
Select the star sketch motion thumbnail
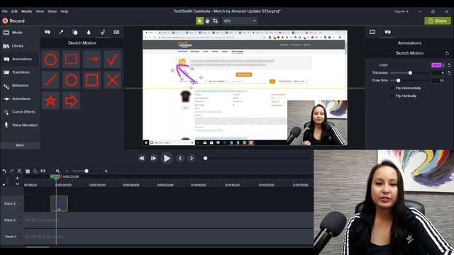tap(50, 101)
